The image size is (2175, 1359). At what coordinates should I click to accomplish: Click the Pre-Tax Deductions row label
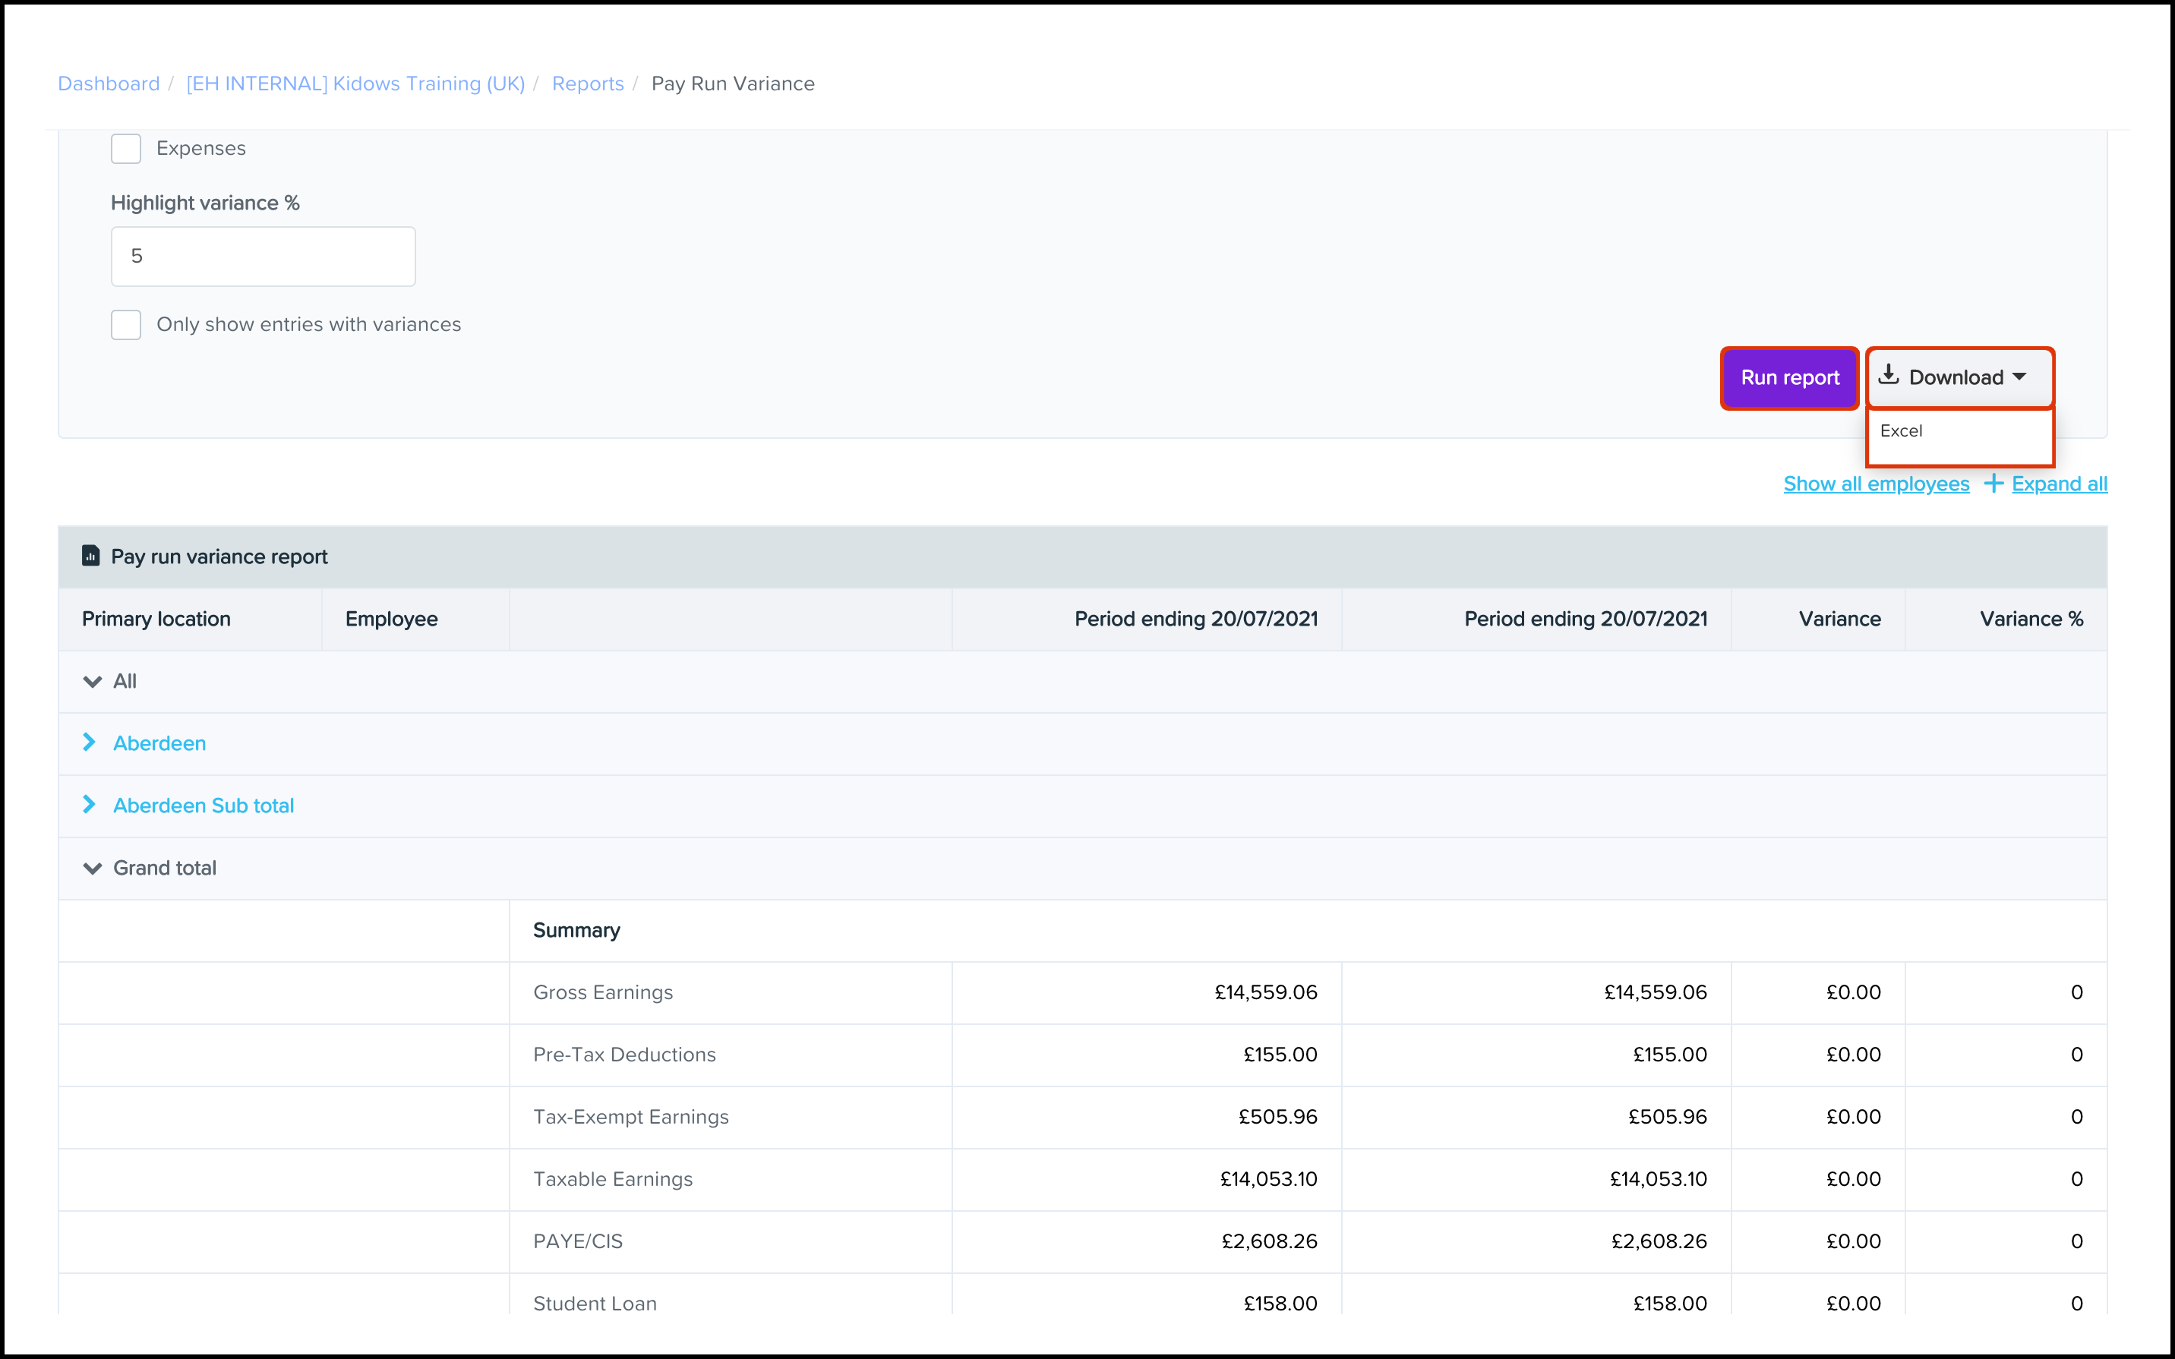click(x=623, y=1055)
